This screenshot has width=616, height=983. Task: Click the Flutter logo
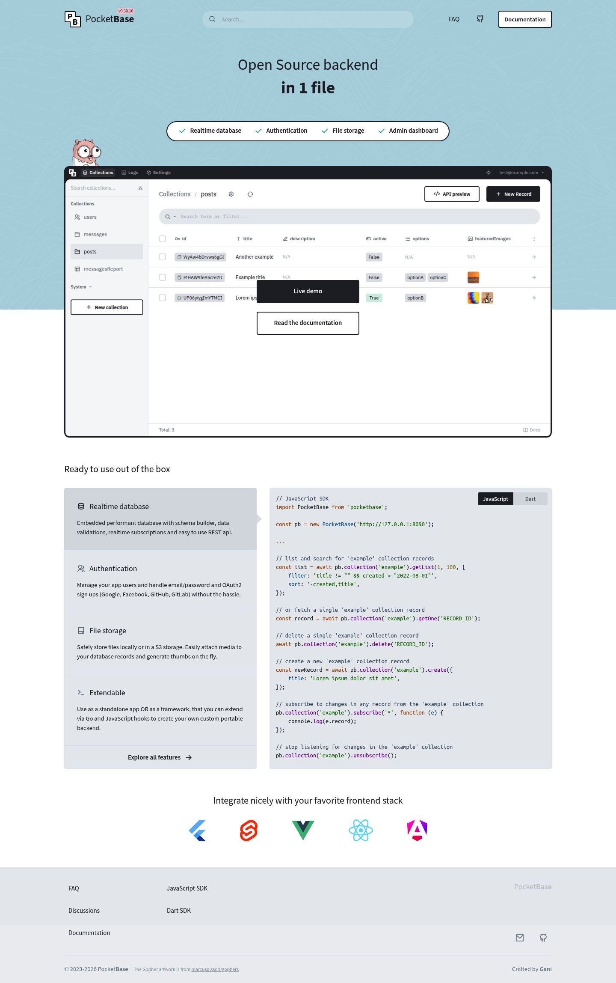point(198,831)
